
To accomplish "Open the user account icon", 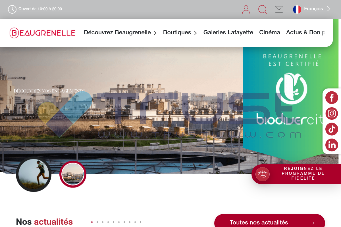I will pyautogui.click(x=246, y=9).
